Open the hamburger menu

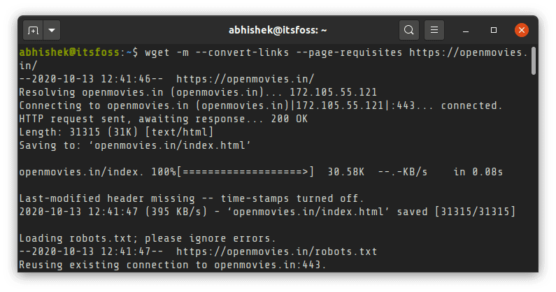coord(434,31)
